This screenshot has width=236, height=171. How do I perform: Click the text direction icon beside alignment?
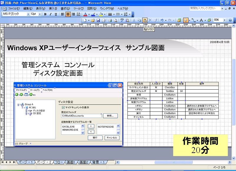click(x=78, y=14)
